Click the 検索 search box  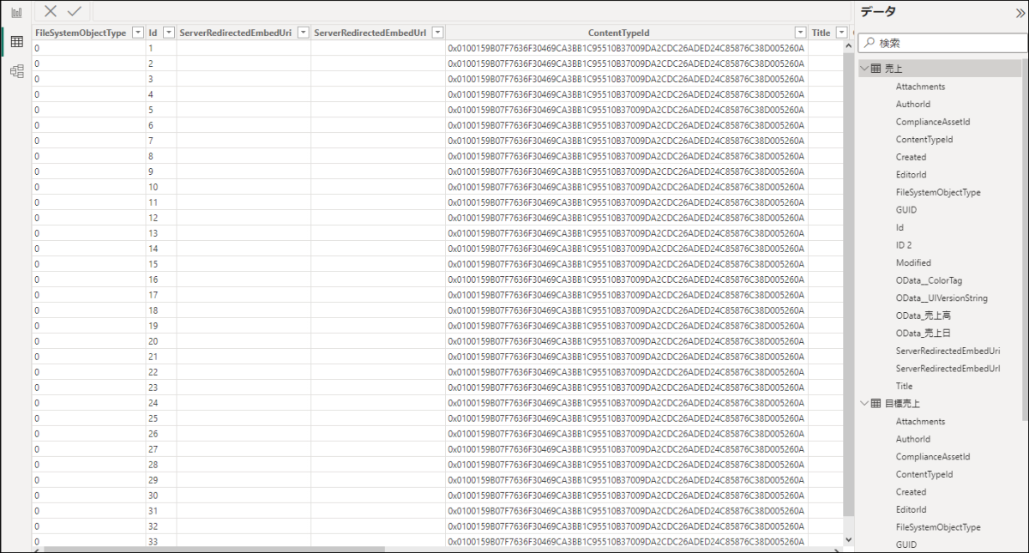(943, 42)
